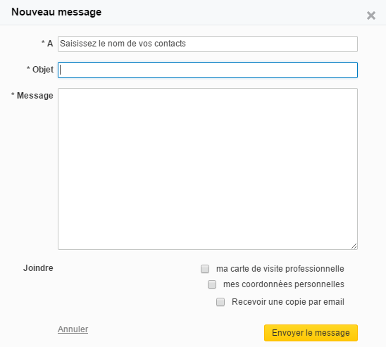Send with Envoyer le message button
The width and height of the screenshot is (386, 347).
click(311, 333)
